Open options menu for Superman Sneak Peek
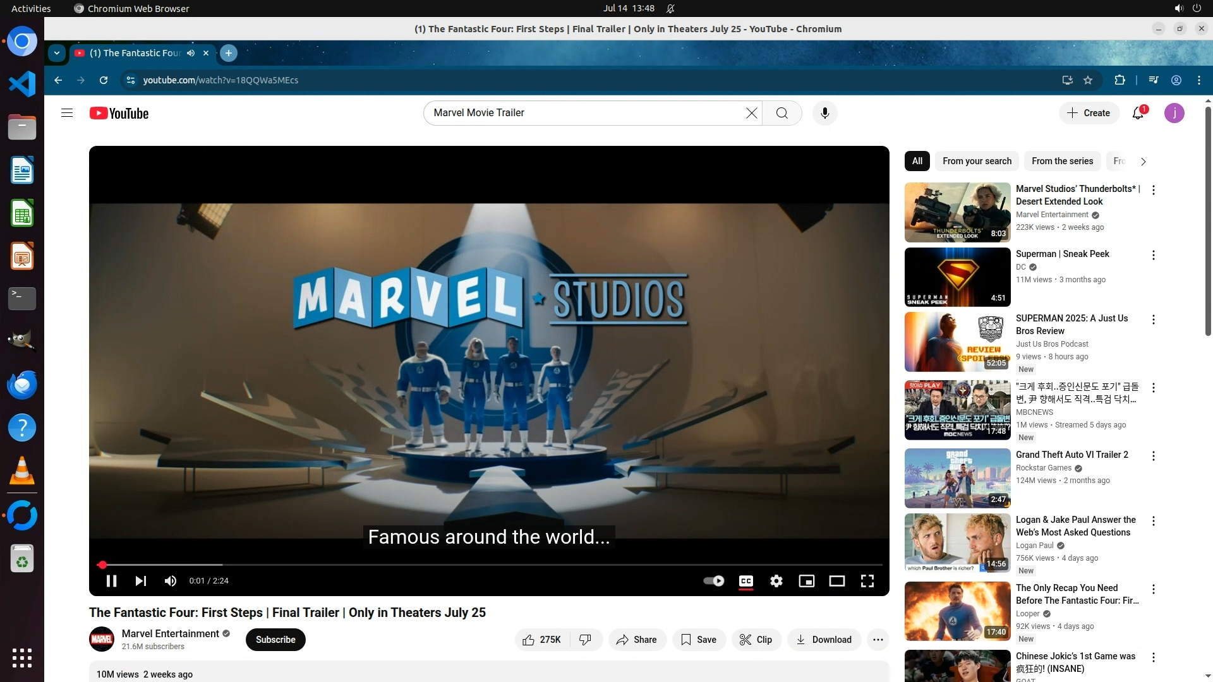Viewport: 1213px width, 682px height. (x=1154, y=255)
